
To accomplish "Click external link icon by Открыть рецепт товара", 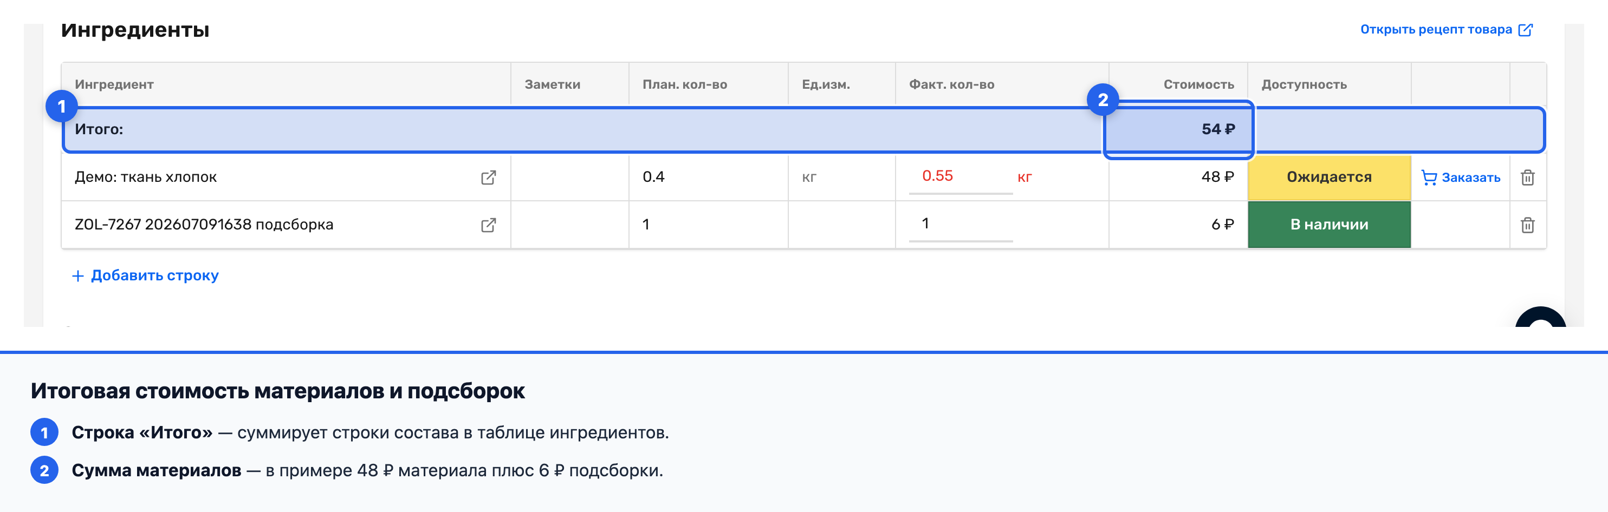I will [1525, 30].
